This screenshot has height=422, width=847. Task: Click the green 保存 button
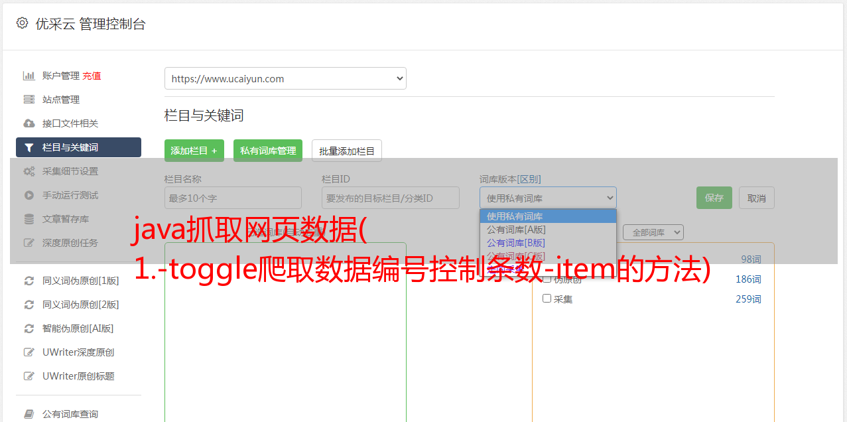[x=714, y=198]
